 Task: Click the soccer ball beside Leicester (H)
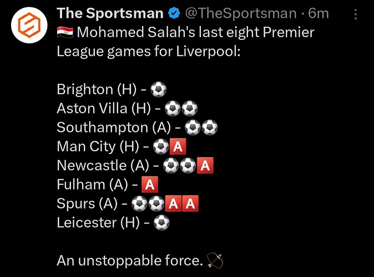click(161, 223)
